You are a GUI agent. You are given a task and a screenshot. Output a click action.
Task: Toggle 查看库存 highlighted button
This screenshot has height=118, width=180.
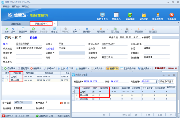[112, 69]
